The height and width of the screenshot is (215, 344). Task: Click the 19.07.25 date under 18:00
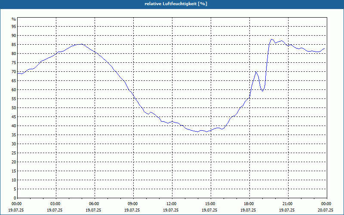(x=248, y=210)
